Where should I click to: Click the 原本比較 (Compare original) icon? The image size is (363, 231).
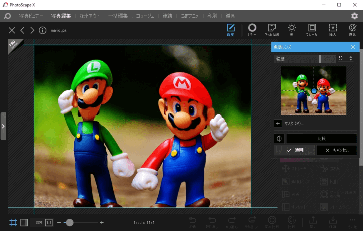[x=272, y=222]
